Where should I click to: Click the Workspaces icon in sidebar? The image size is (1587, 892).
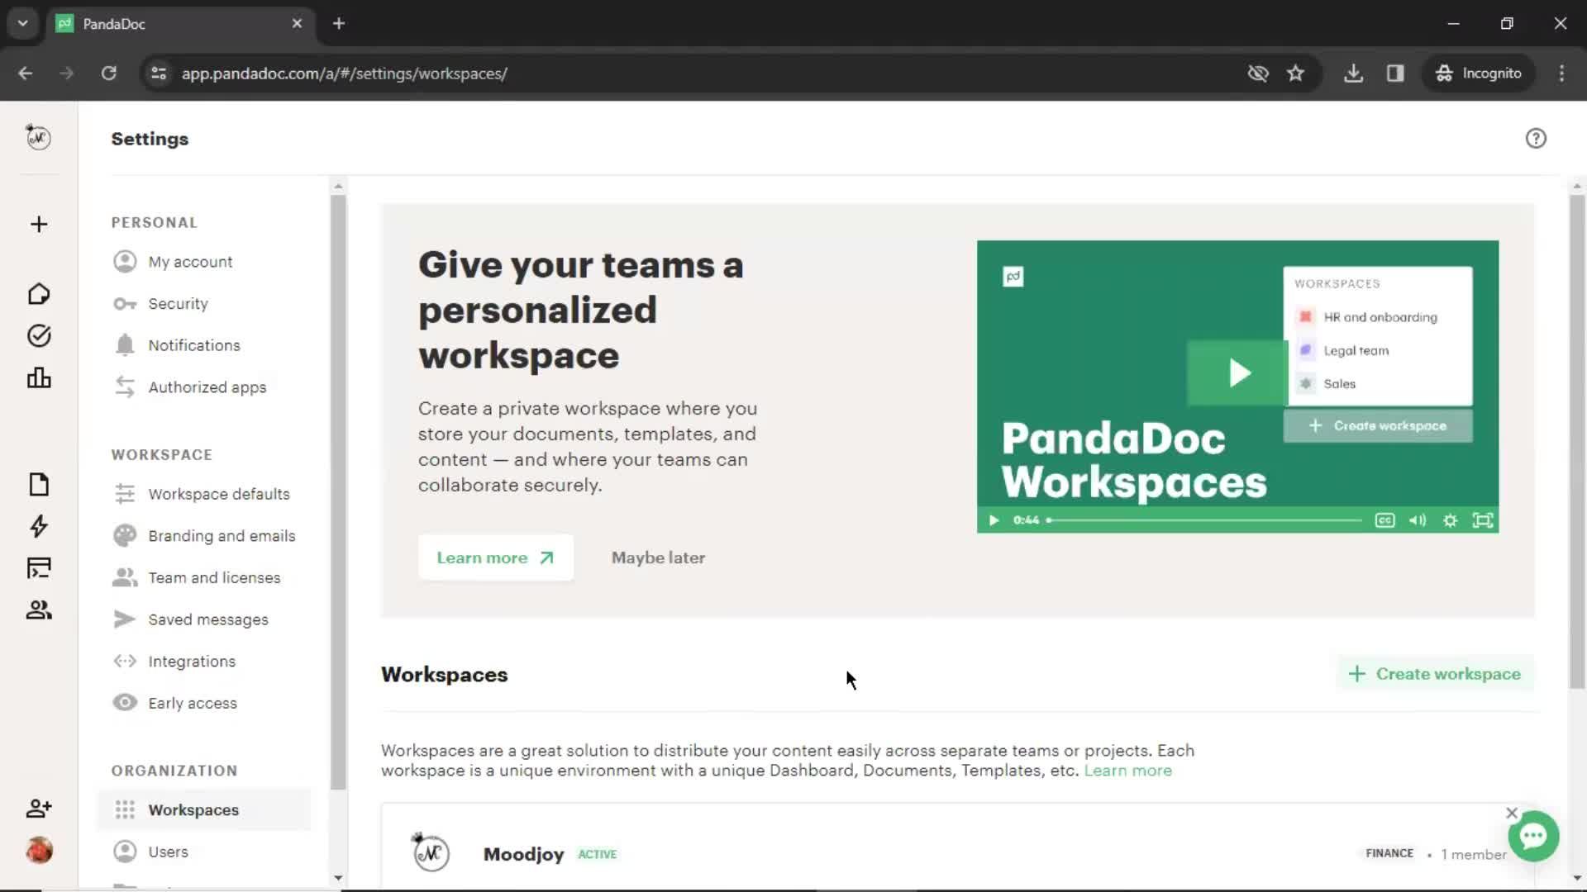(122, 810)
